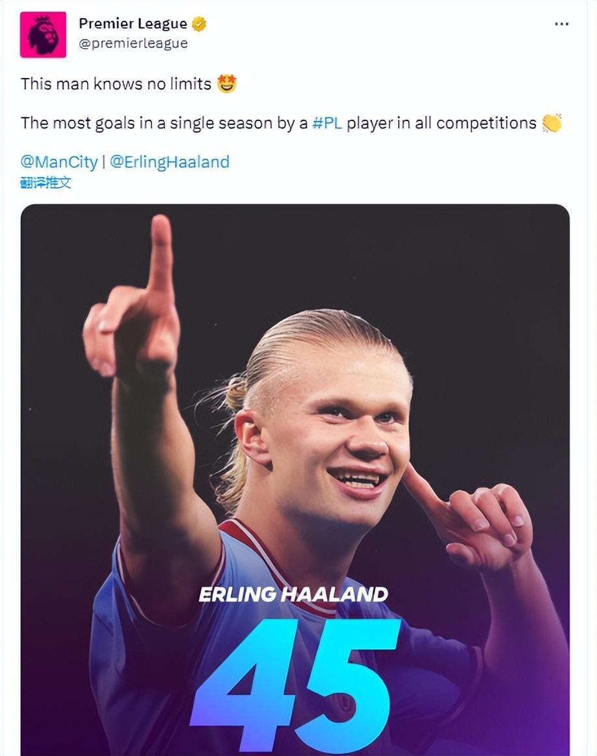Viewport: 597px width, 756px height.
Task: Click the word "competitions" in the tweet
Action: tap(486, 123)
